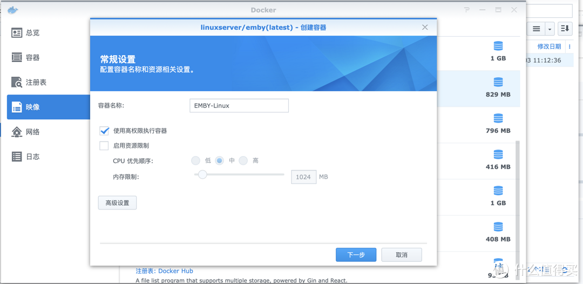
Task: Click the list view mode icon
Action: tap(536, 29)
